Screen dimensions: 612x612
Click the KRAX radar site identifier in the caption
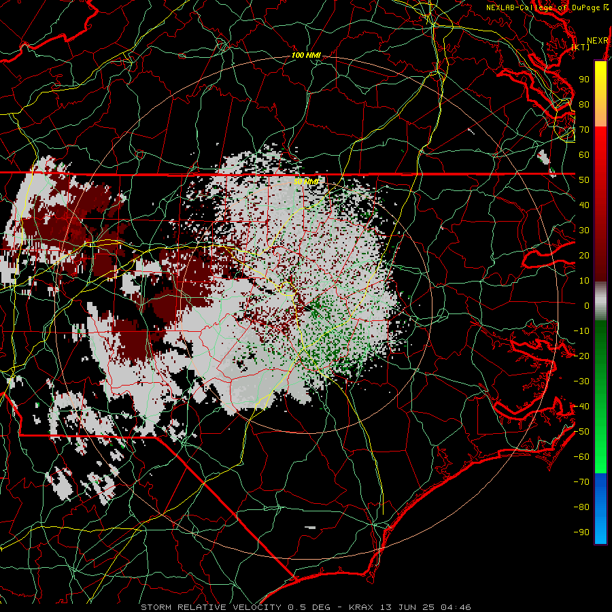[x=361, y=607]
